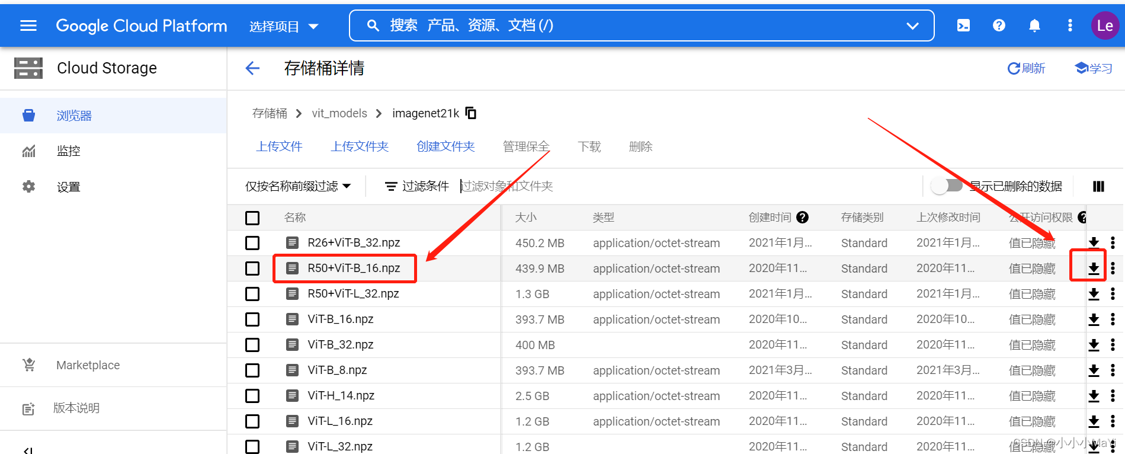Activate Cloud Shell terminal icon
1125x454 pixels.
coord(963,25)
